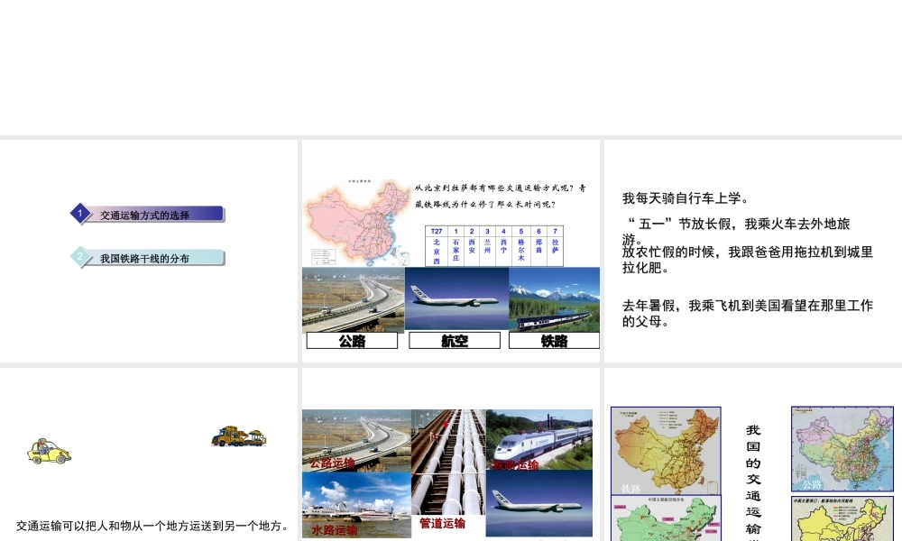Select the 那曲 station cell in table

[538, 252]
